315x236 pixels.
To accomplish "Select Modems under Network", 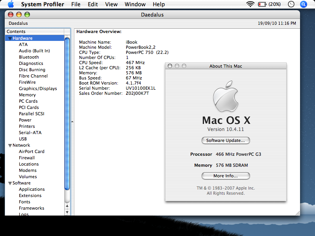I will click(28, 170).
